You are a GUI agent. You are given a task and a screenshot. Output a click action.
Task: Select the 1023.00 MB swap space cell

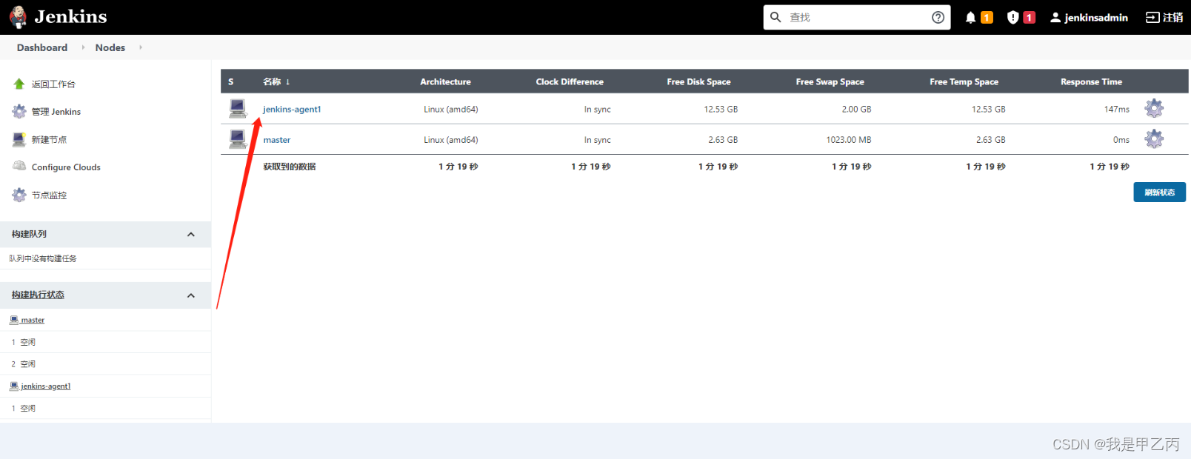849,140
